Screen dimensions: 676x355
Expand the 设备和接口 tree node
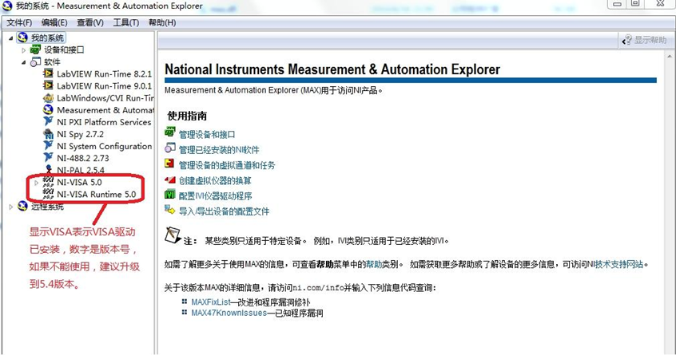click(x=24, y=50)
